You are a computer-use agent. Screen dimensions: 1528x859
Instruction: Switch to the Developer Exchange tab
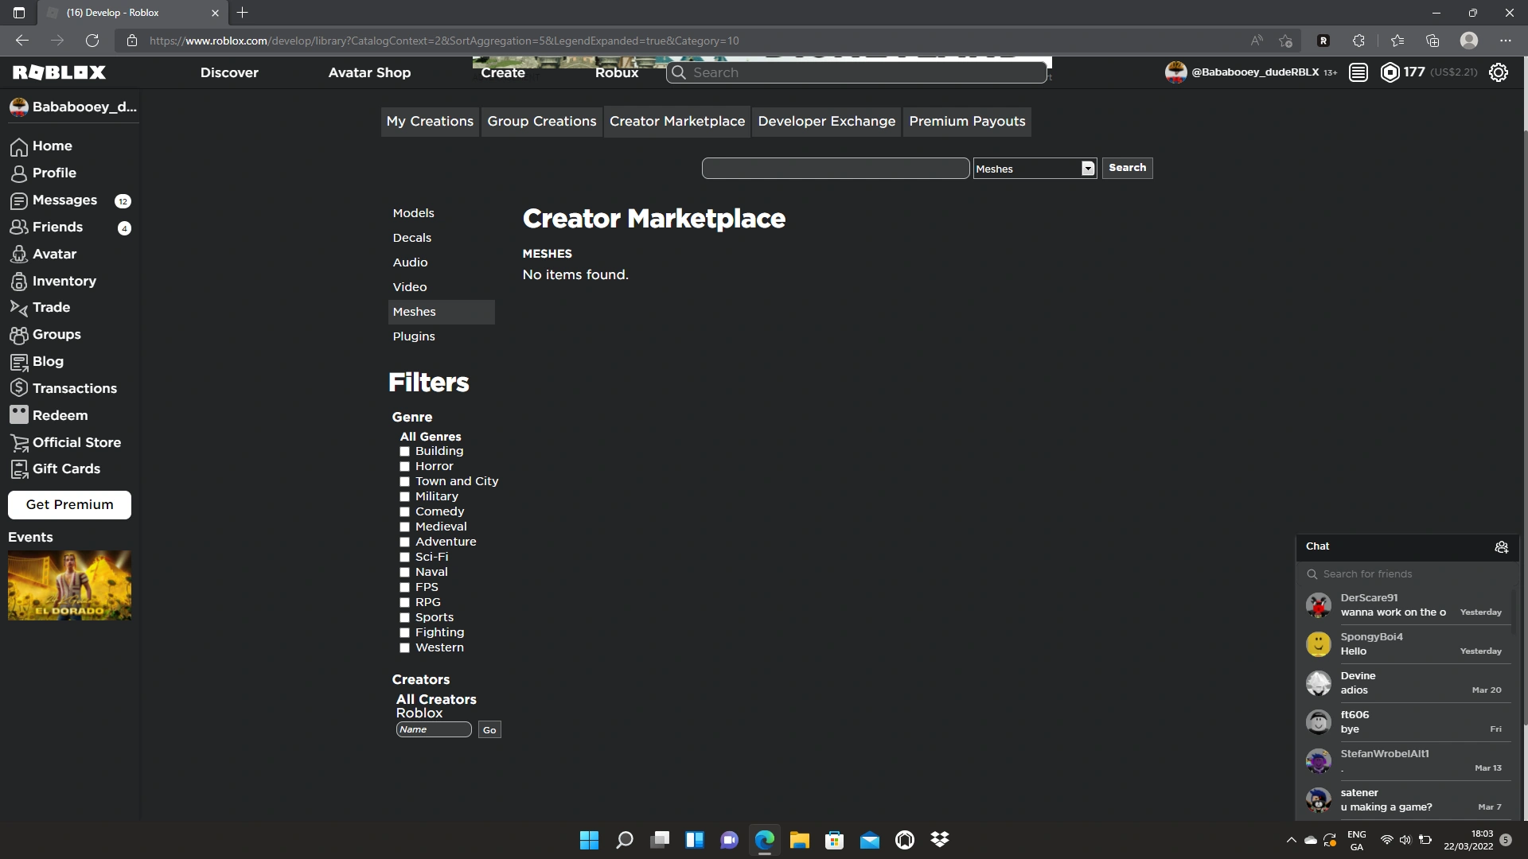tap(826, 122)
